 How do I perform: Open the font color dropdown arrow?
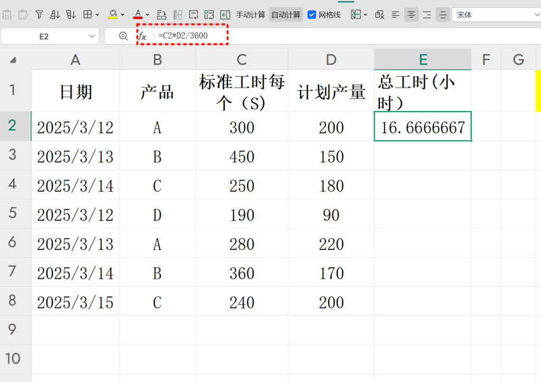click(x=148, y=15)
